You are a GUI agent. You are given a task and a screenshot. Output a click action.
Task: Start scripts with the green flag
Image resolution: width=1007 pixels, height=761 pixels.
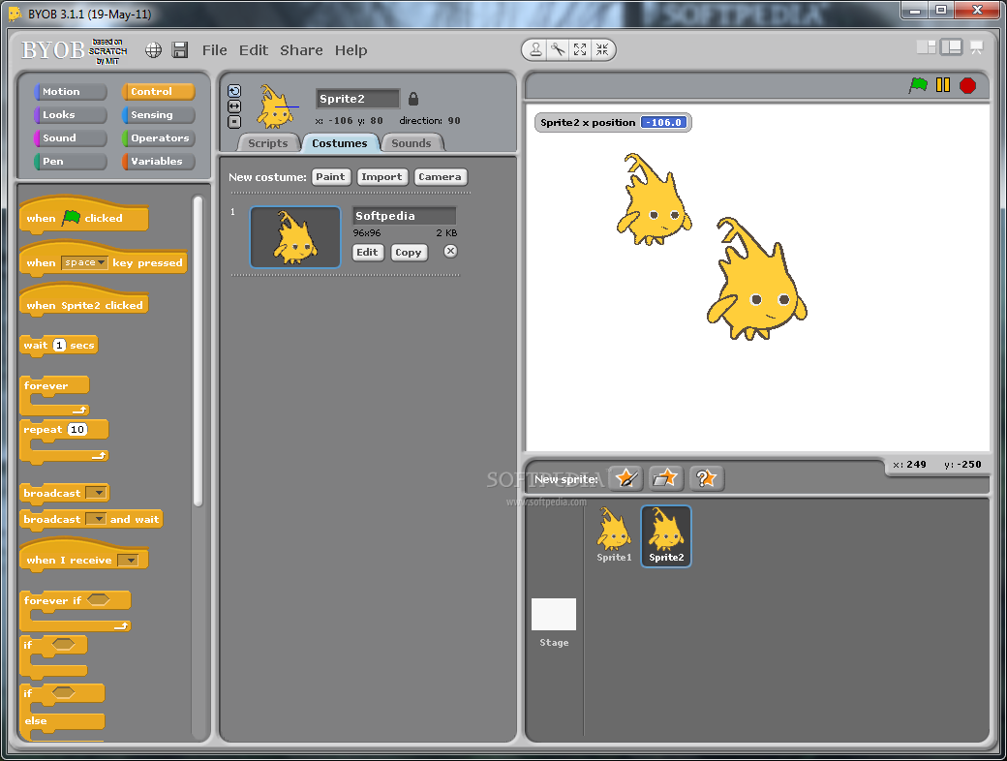coord(918,85)
